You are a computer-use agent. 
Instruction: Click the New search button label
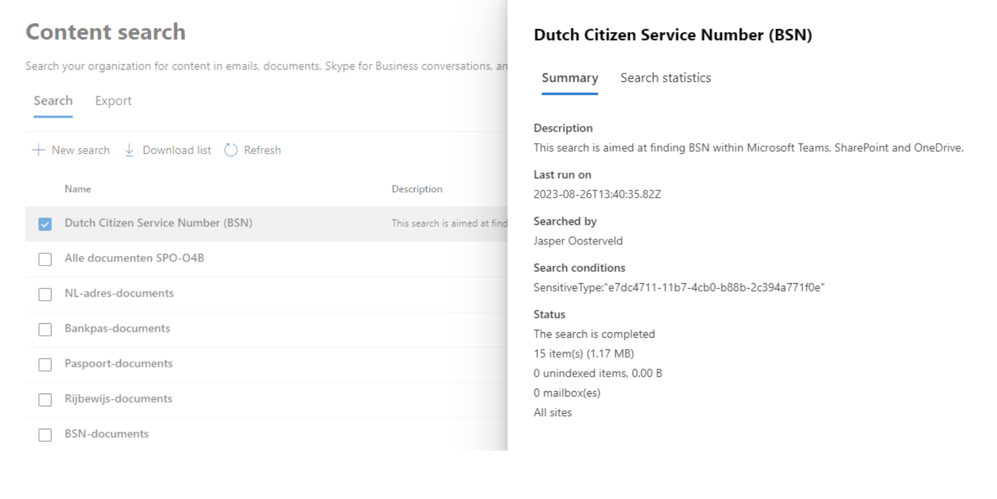click(x=81, y=150)
